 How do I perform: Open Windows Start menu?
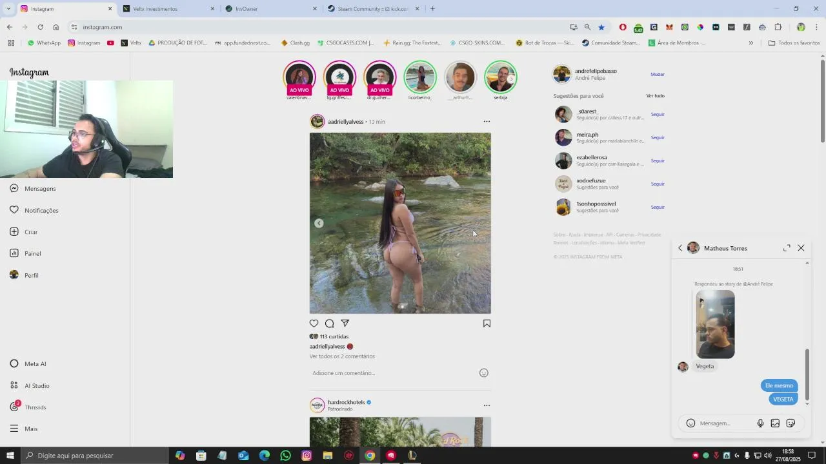pyautogui.click(x=10, y=456)
